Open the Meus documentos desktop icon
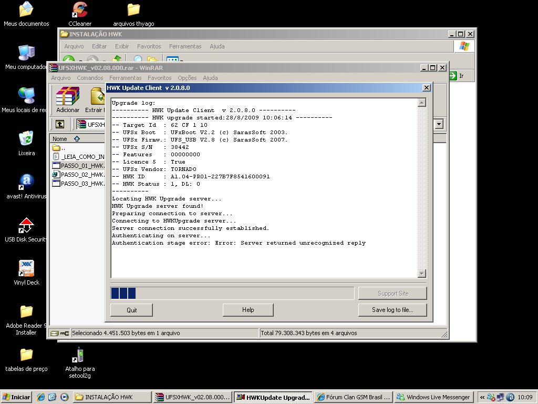 pyautogui.click(x=26, y=14)
